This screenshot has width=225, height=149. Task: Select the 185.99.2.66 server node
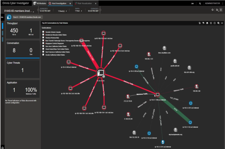(196, 86)
